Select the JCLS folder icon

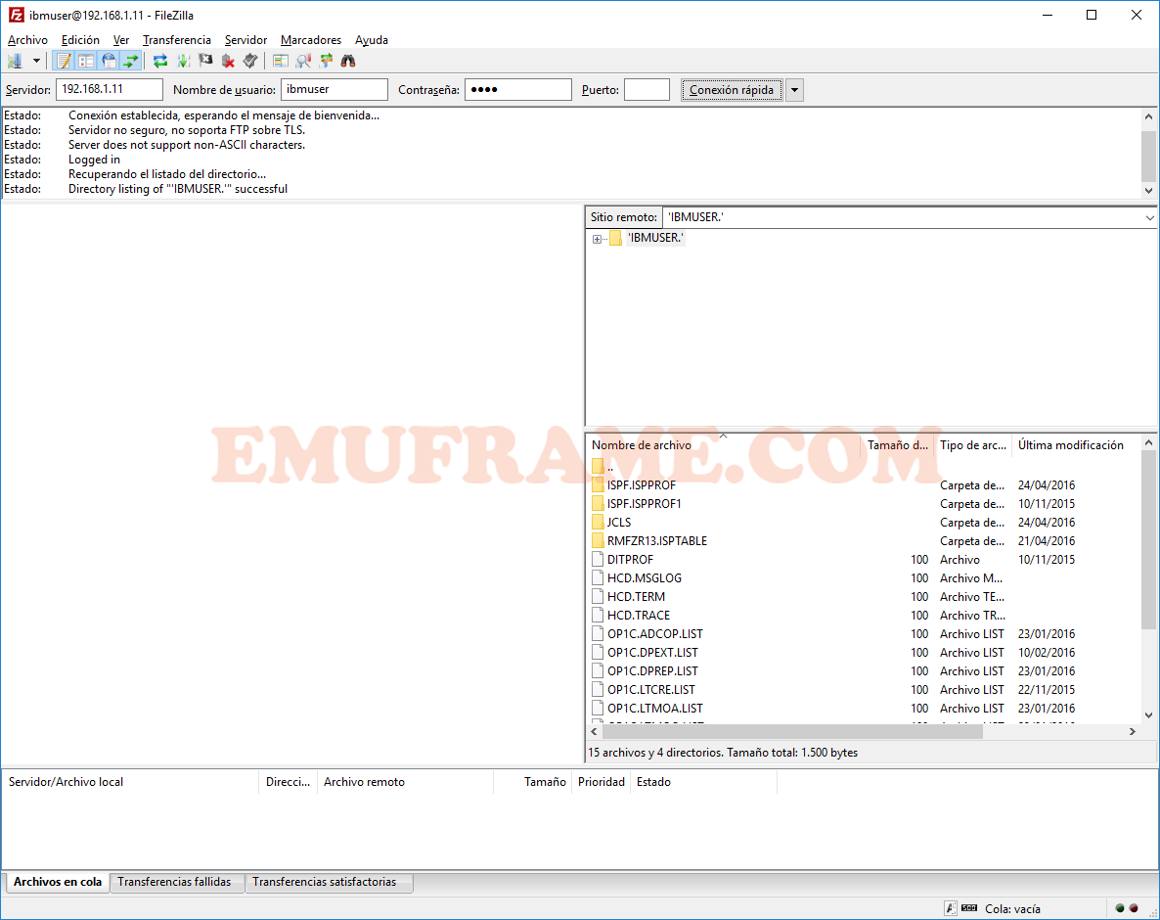598,523
